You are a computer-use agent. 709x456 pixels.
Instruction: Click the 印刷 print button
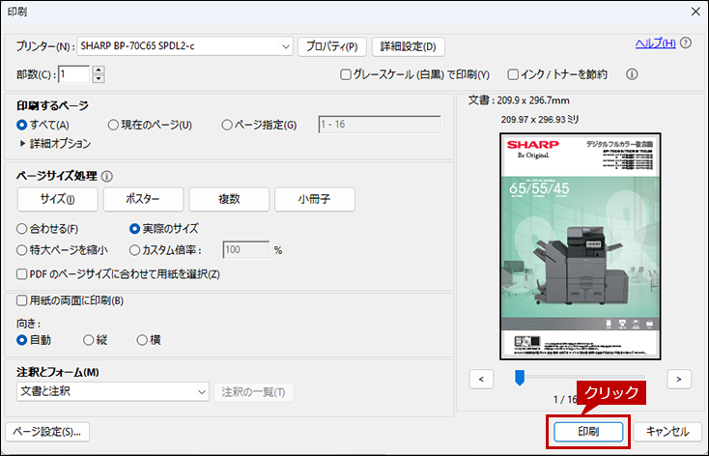[588, 432]
